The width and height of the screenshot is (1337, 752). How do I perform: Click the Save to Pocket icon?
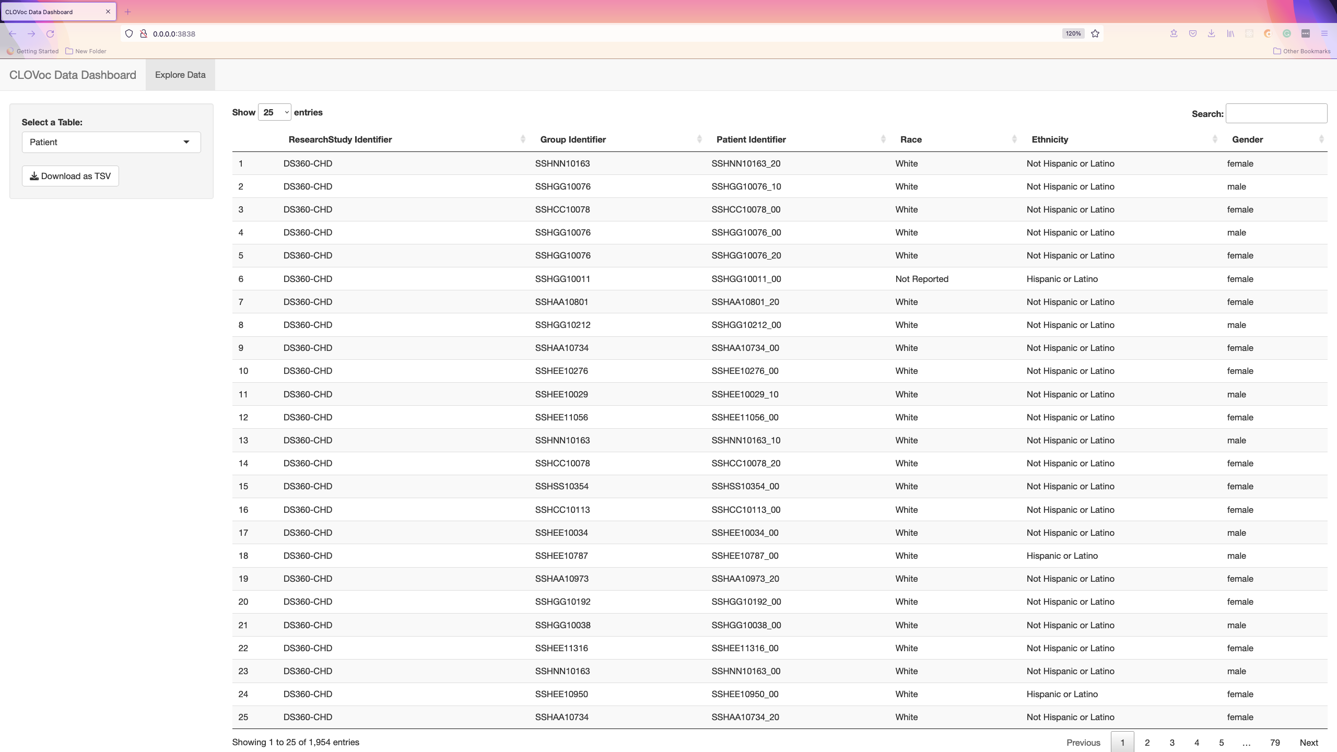point(1192,33)
